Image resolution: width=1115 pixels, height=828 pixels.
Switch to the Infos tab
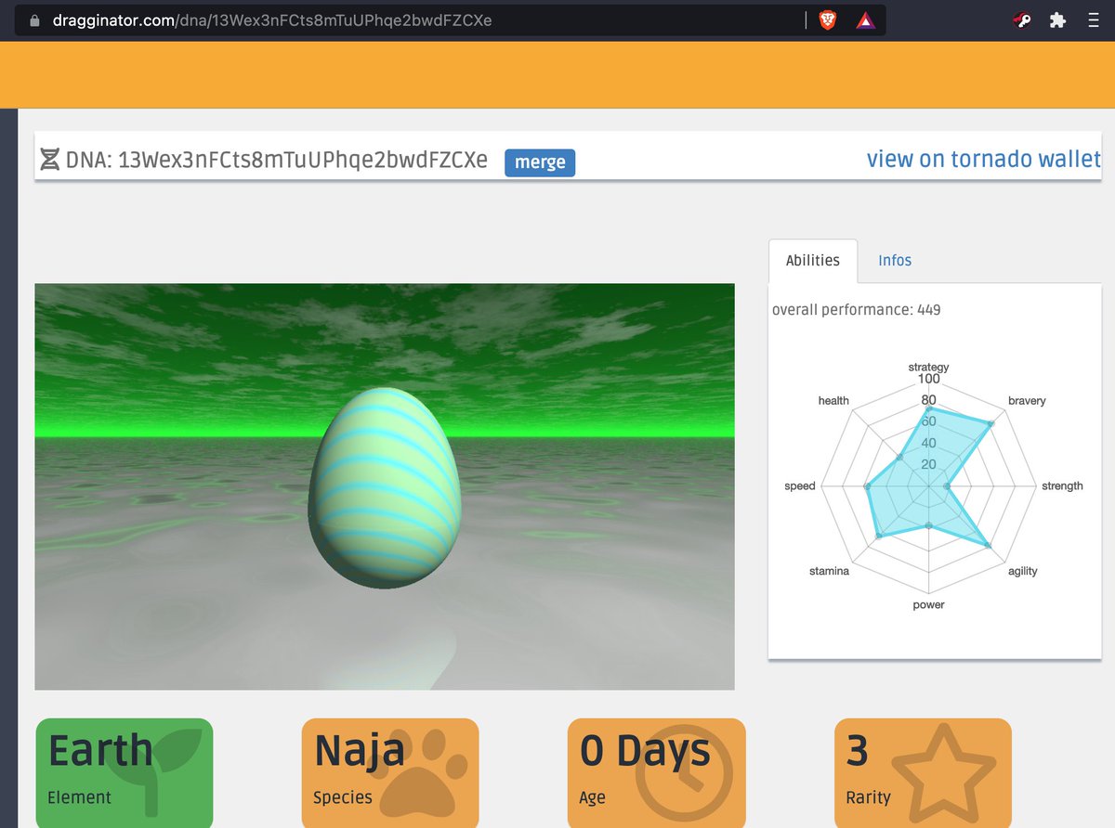pyautogui.click(x=895, y=261)
